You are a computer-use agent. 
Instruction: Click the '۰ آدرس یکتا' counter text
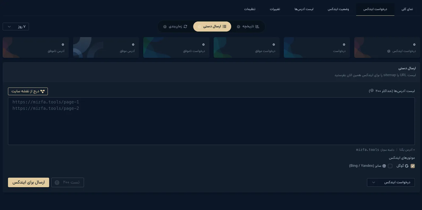click(407, 150)
